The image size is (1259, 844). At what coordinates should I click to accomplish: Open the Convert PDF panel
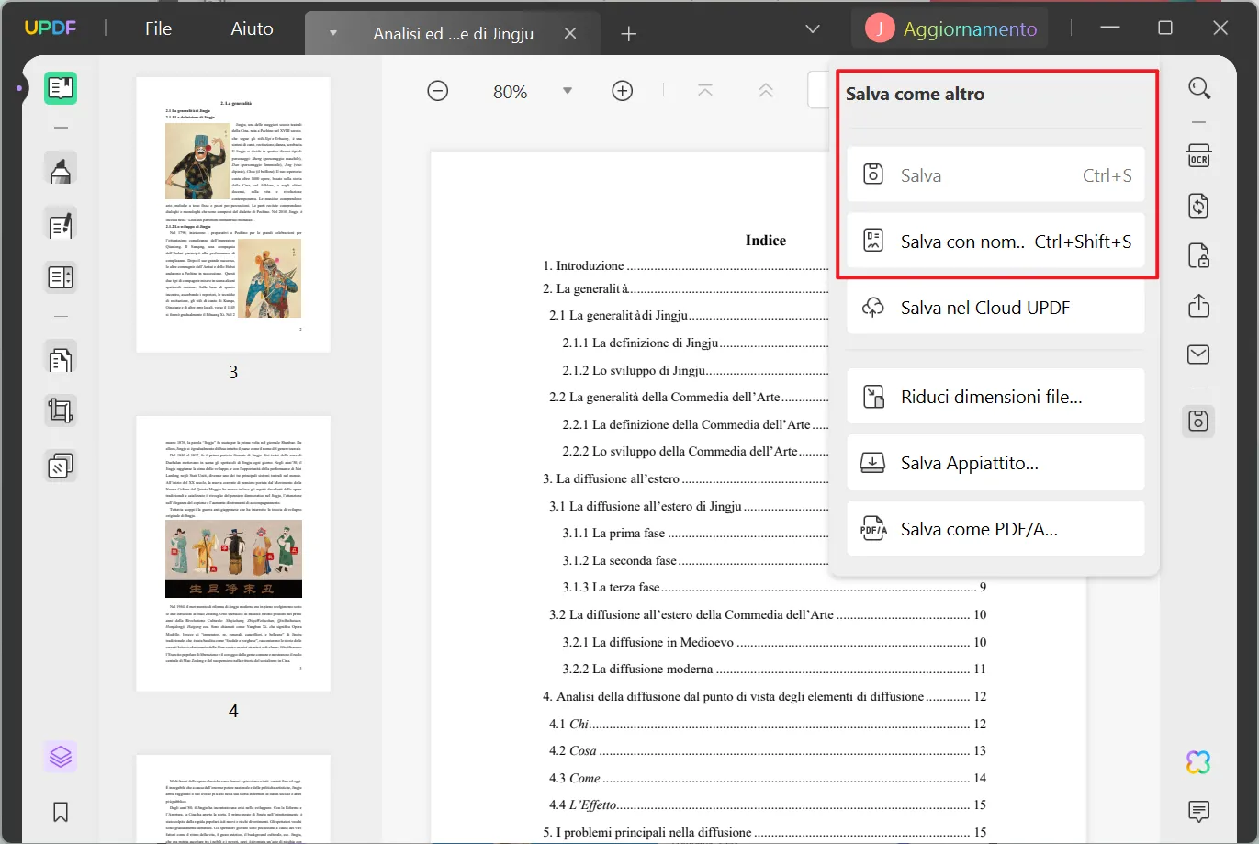[1198, 206]
